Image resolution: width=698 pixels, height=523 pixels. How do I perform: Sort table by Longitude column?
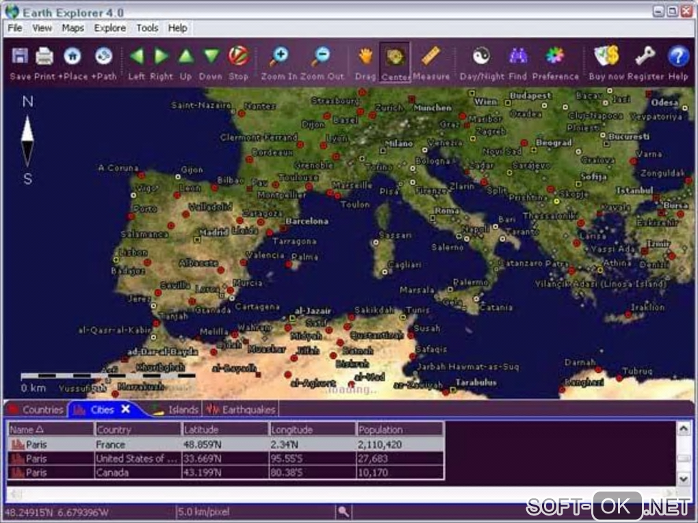312,429
